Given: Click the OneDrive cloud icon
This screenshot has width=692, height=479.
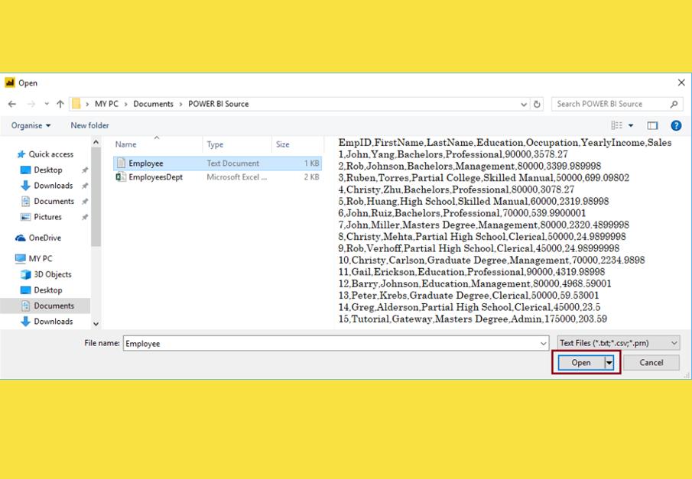Looking at the screenshot, I should (x=21, y=238).
